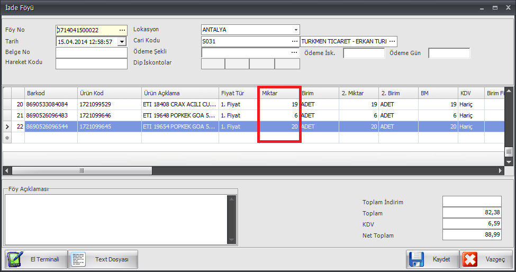Open the Ödeme Şekli lookup ellipsis button

(294, 53)
